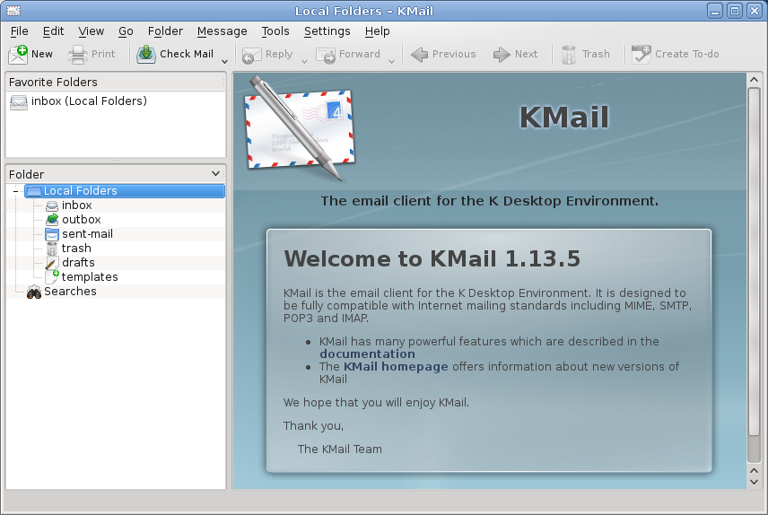
Task: Click the inbox tray icon in tree
Action: (52, 205)
